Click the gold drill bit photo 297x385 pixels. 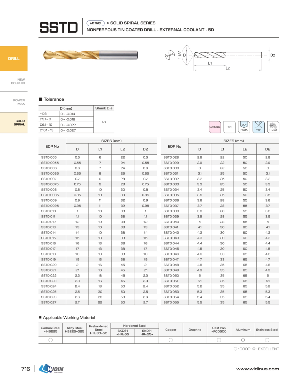pos(90,55)
